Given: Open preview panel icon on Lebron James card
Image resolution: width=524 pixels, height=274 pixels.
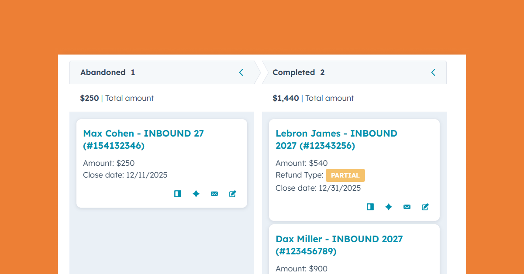Looking at the screenshot, I should (370, 207).
